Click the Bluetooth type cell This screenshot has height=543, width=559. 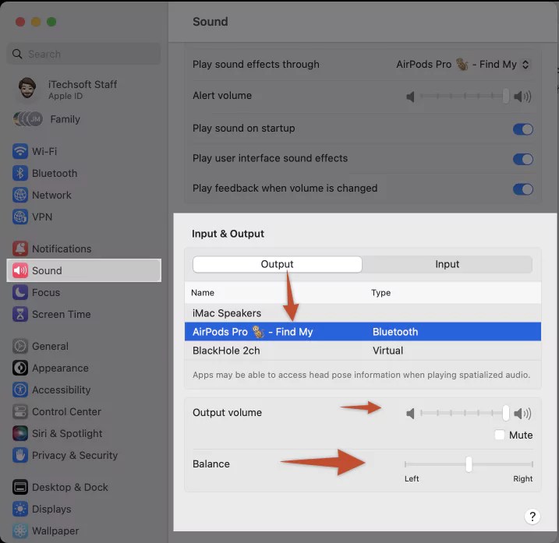click(395, 332)
